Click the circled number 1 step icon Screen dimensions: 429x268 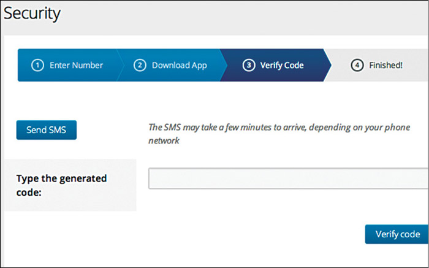(38, 65)
